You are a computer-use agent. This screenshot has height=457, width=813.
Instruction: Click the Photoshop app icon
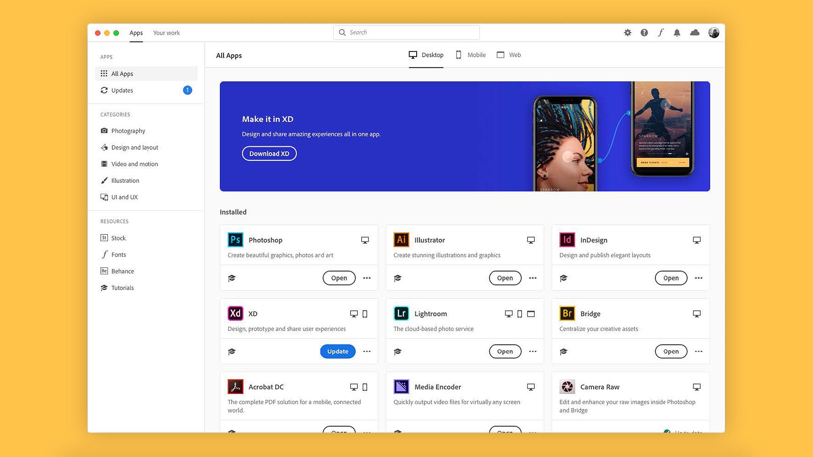pyautogui.click(x=235, y=240)
